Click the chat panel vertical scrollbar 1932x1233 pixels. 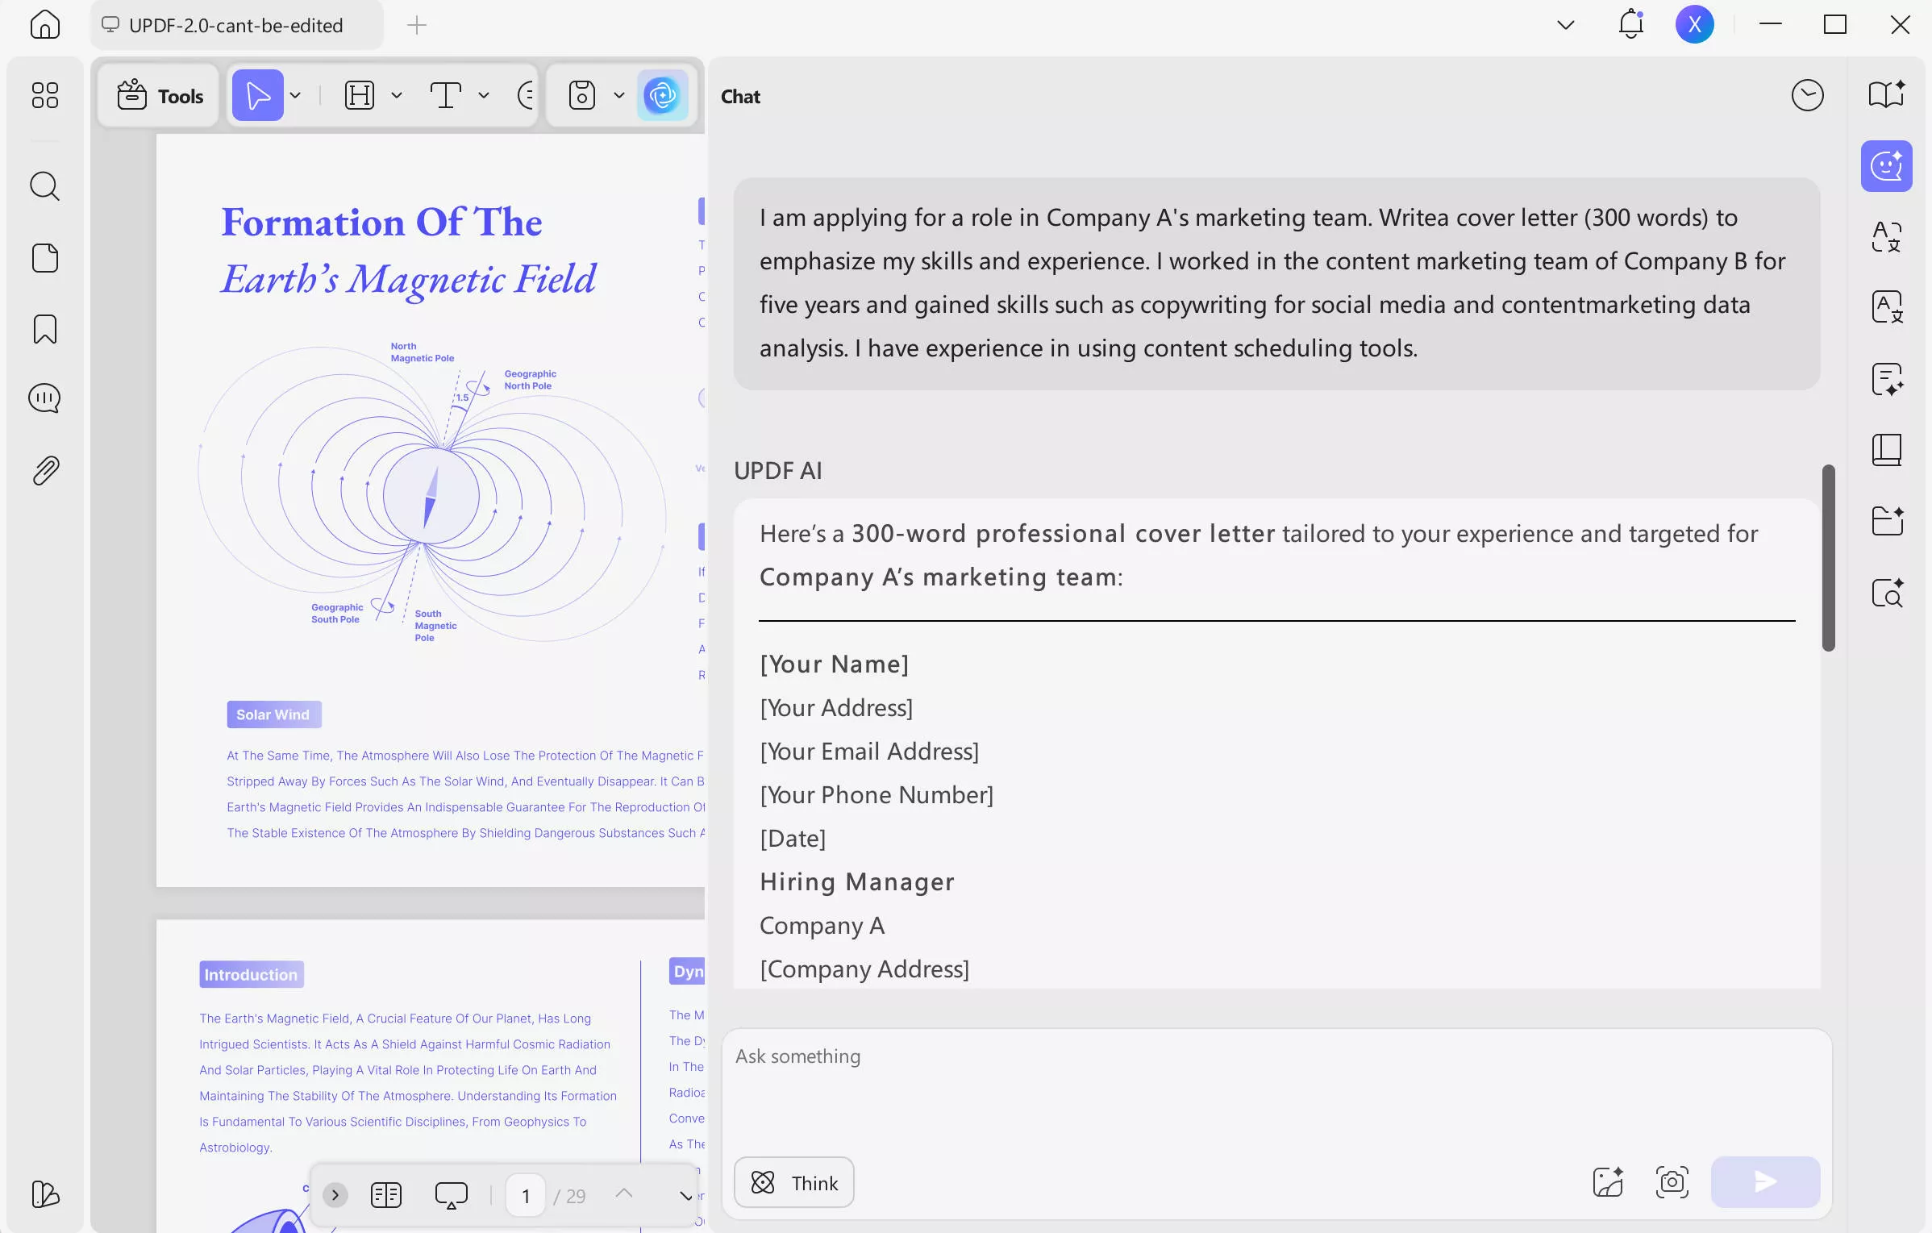1829,558
